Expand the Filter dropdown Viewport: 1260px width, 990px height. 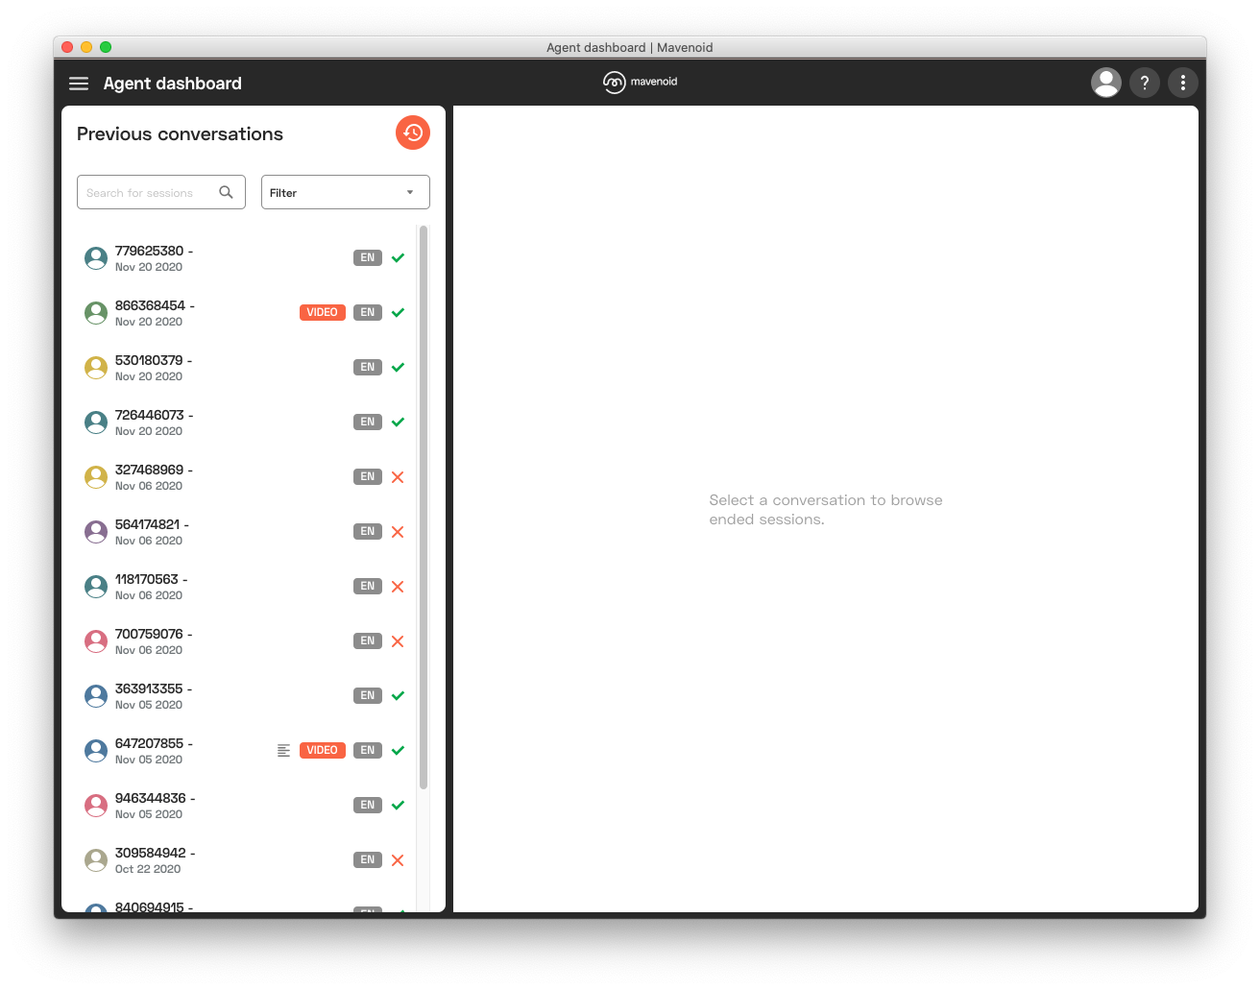[x=345, y=192]
